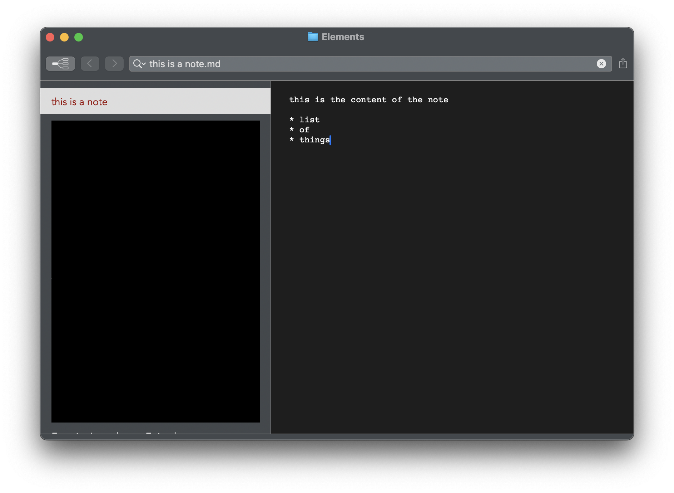Clear the search field with the X icon

pos(601,64)
